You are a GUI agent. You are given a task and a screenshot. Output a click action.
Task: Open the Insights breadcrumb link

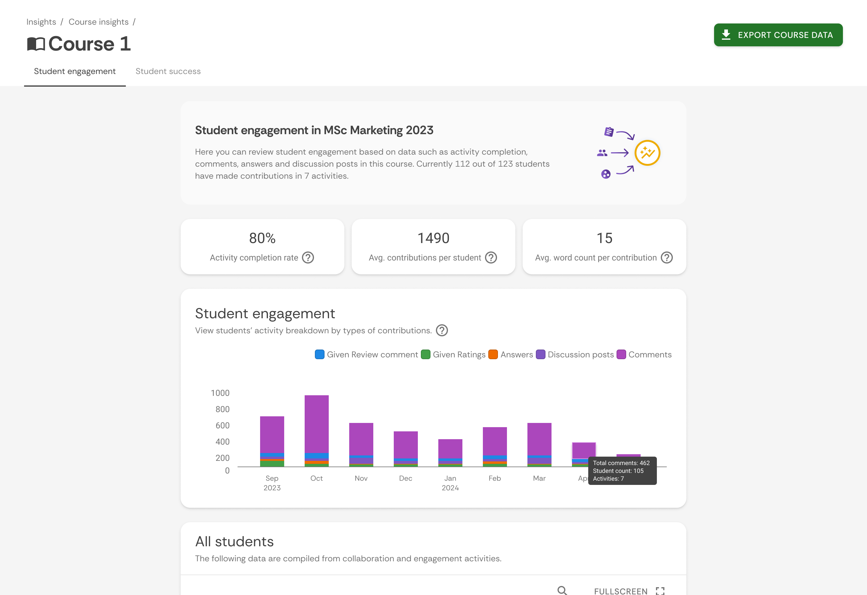41,22
